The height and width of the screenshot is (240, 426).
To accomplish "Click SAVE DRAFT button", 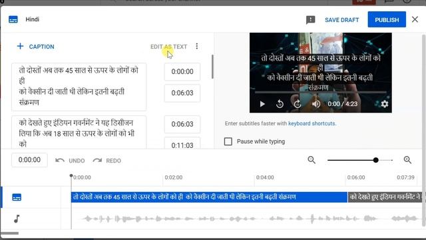I will 341,20.
